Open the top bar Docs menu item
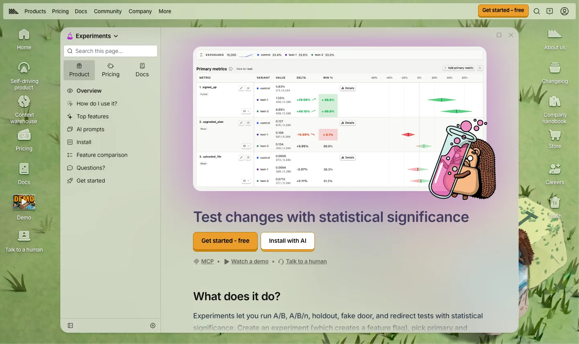Image resolution: width=579 pixels, height=344 pixels. pos(81,11)
